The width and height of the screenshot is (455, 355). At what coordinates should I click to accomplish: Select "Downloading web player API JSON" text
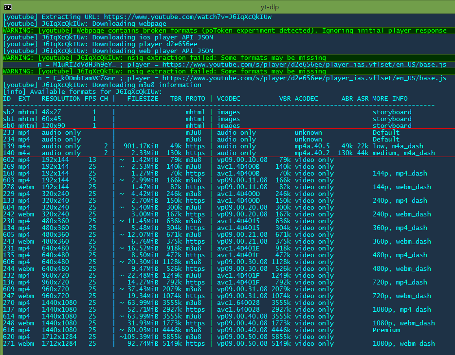(153, 51)
